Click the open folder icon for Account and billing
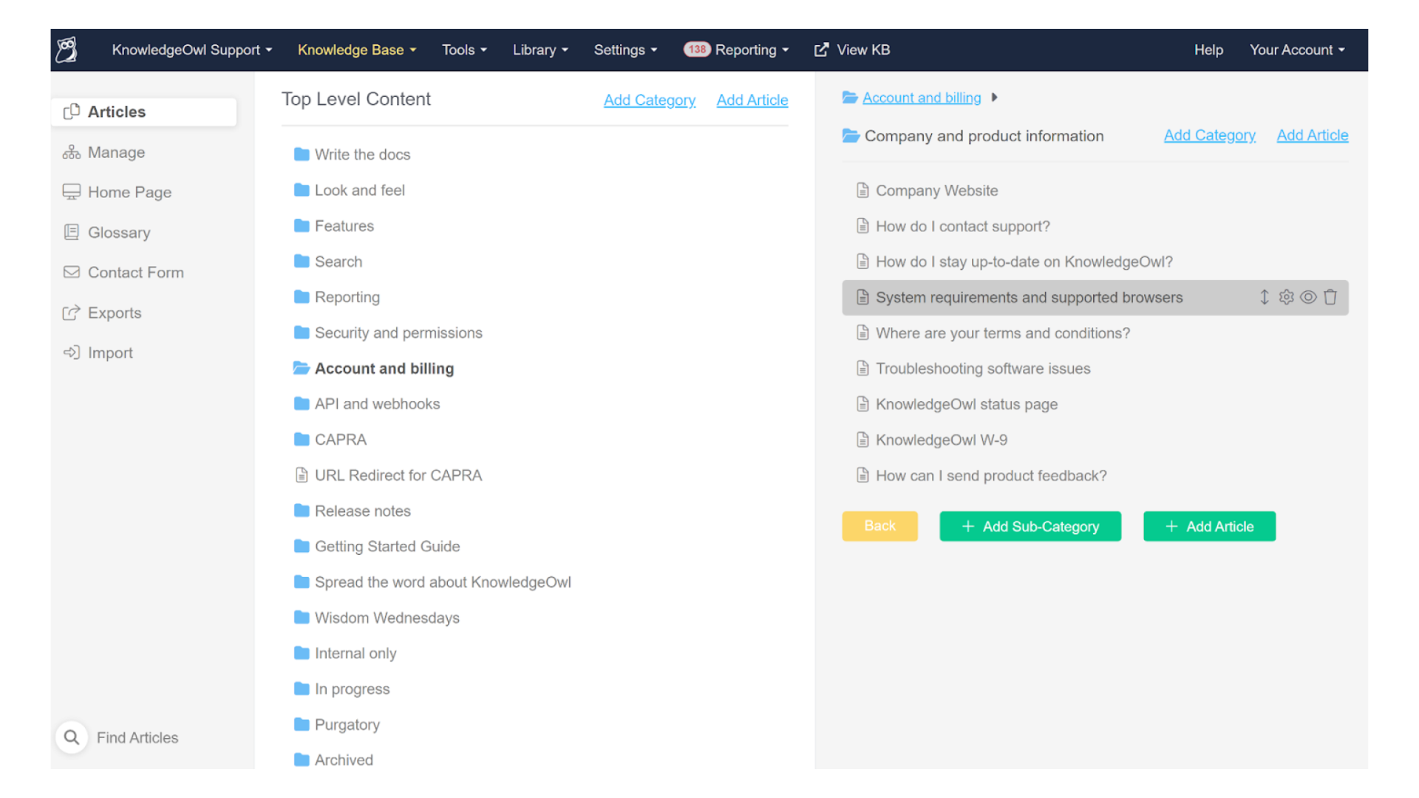 pyautogui.click(x=302, y=368)
